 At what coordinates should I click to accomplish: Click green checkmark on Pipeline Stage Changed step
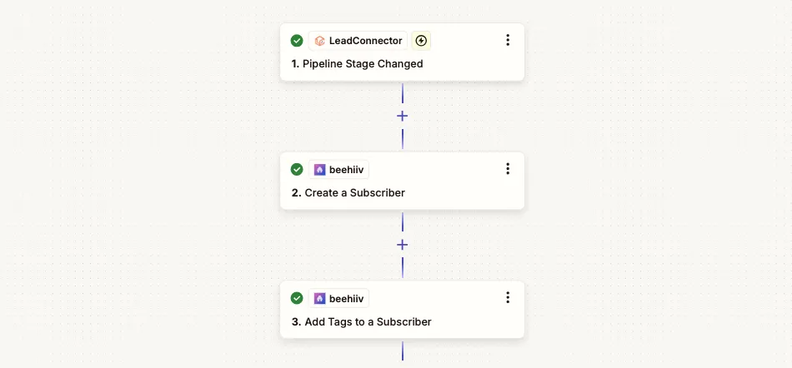[x=297, y=41]
